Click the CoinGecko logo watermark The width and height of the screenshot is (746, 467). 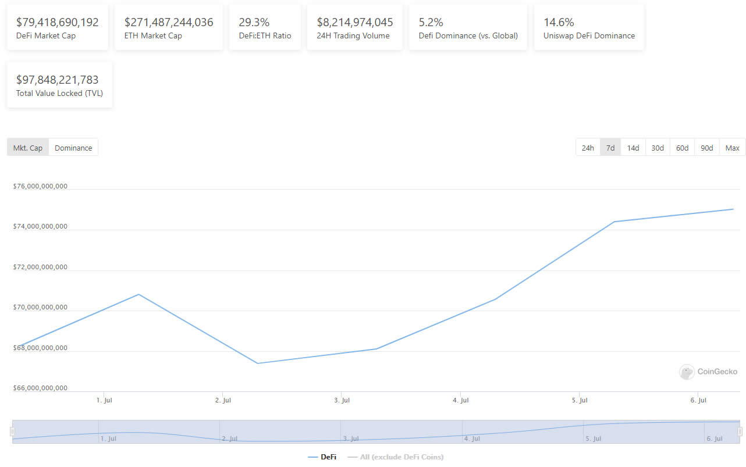[x=708, y=372]
